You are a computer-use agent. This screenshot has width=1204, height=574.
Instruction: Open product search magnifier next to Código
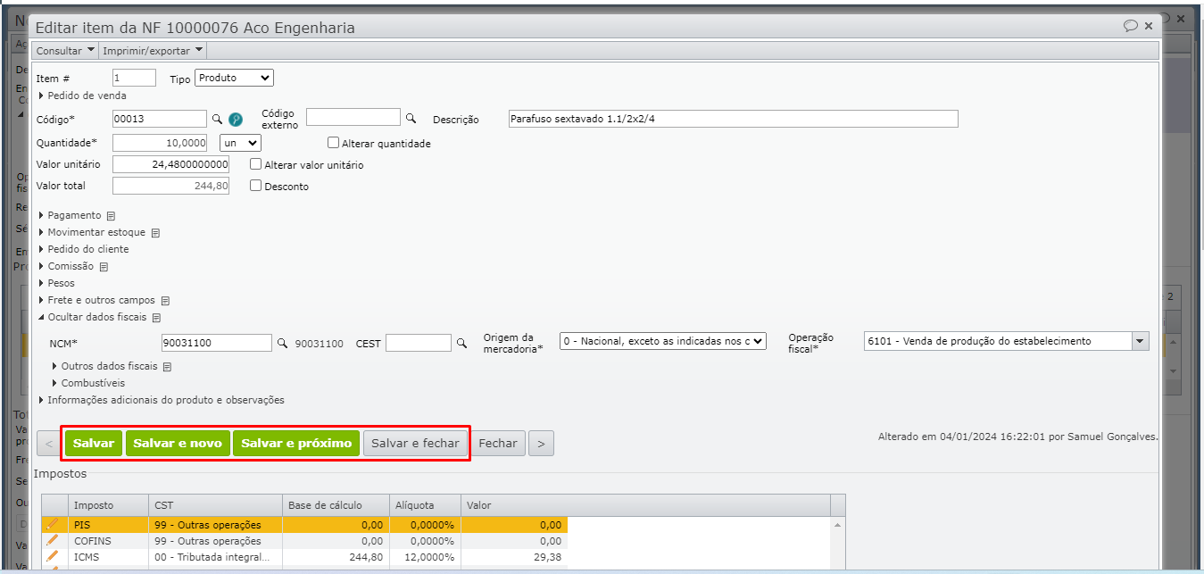[216, 119]
